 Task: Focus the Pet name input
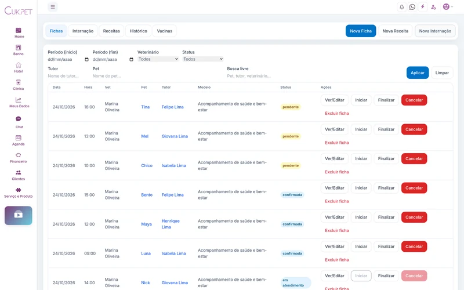point(157,76)
